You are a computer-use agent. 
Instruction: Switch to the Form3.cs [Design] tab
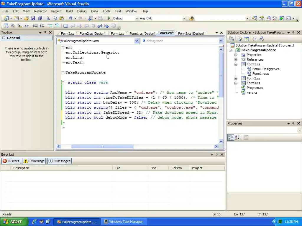coord(191,34)
